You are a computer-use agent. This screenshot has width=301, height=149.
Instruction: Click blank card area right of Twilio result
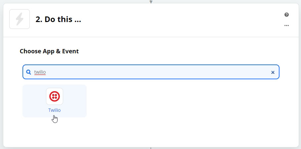182,101
